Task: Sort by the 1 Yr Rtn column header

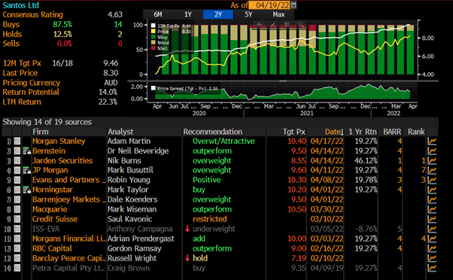Action: [x=362, y=132]
